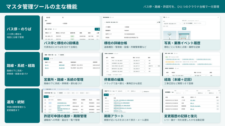225x126 pixels.
Task: Select the teal list tab in 路線・系統一覧
Action: click(46, 59)
